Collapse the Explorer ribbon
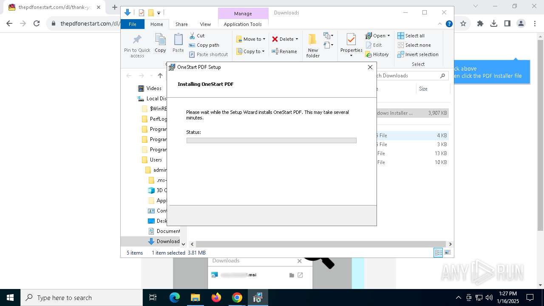 [440, 24]
